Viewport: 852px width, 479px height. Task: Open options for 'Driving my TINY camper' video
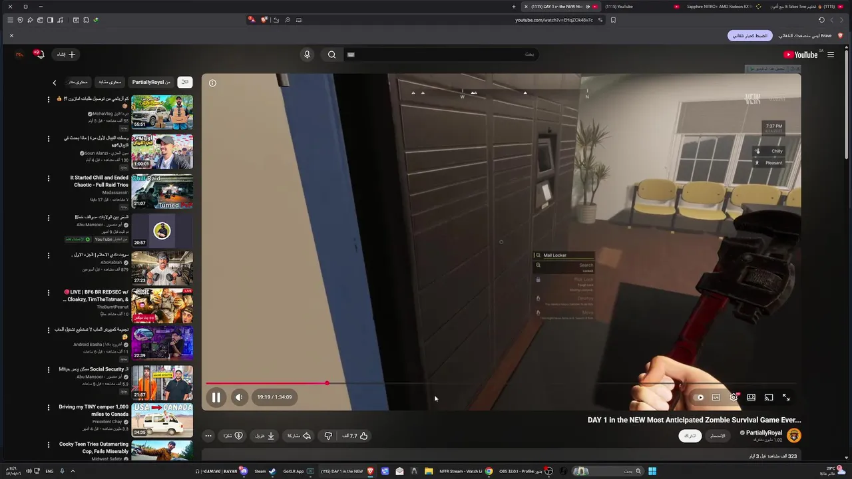(x=48, y=407)
